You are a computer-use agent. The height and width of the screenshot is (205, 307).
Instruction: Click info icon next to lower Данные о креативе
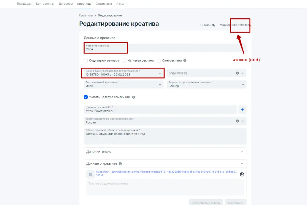click(x=120, y=163)
